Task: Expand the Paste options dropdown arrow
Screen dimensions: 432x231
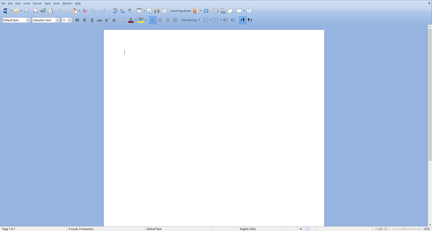Action: pyautogui.click(x=80, y=11)
